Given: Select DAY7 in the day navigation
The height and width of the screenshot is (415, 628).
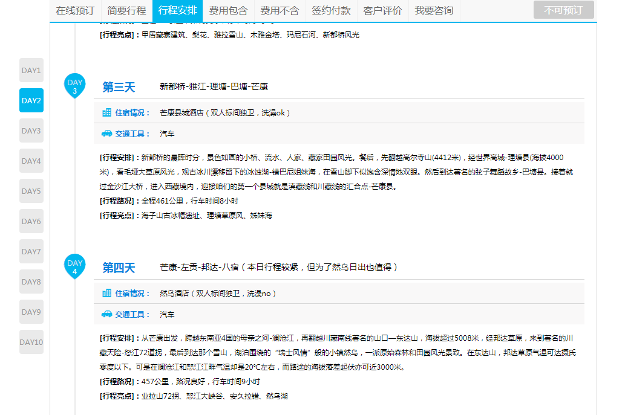Looking at the screenshot, I should click(x=31, y=251).
